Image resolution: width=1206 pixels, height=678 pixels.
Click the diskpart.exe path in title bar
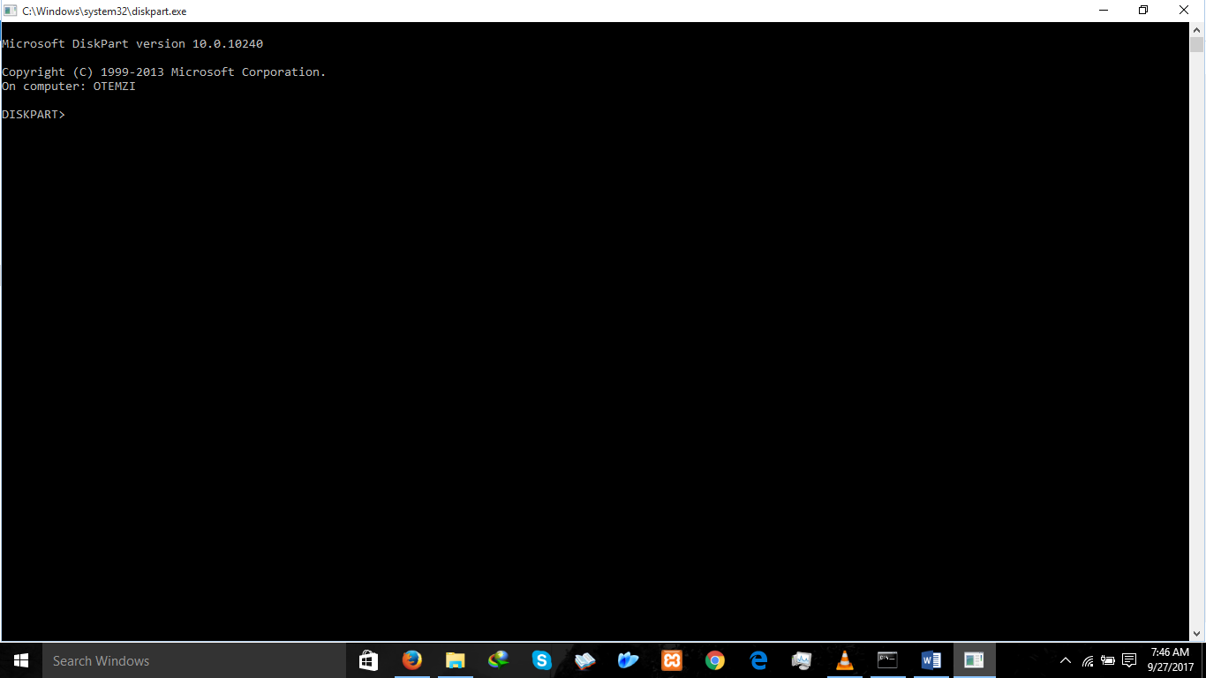pyautogui.click(x=104, y=11)
